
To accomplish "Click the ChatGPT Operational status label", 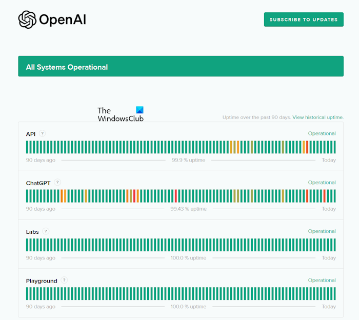I will 322,183.
